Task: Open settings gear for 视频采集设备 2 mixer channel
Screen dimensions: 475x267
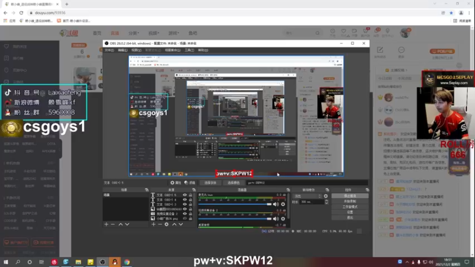Action: pos(283,218)
